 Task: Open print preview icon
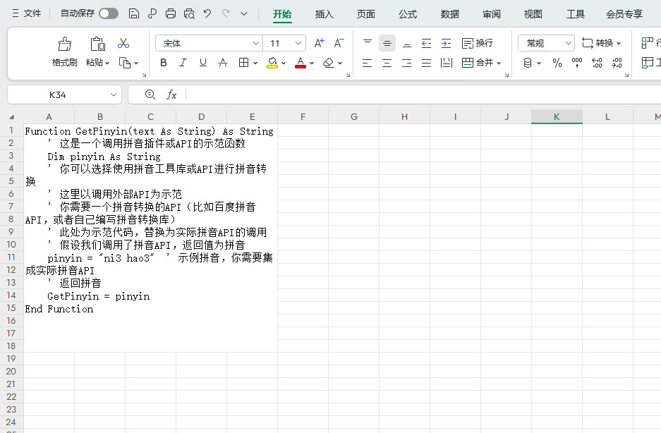(x=189, y=14)
